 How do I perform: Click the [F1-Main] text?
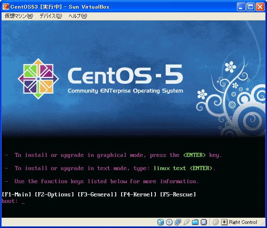[x=16, y=194]
